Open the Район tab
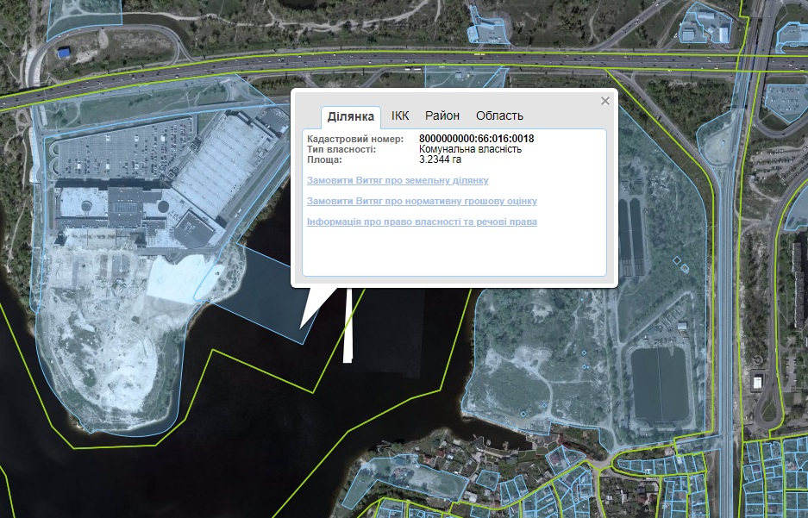 pos(442,115)
